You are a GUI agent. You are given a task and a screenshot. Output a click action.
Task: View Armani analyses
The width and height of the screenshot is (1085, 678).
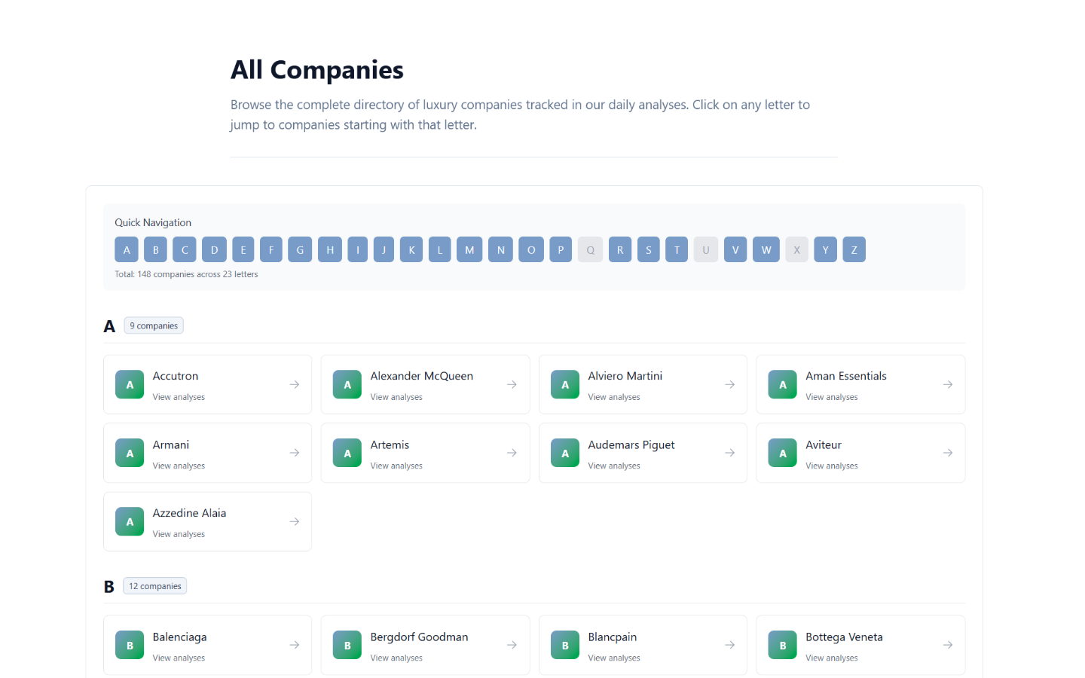point(207,453)
